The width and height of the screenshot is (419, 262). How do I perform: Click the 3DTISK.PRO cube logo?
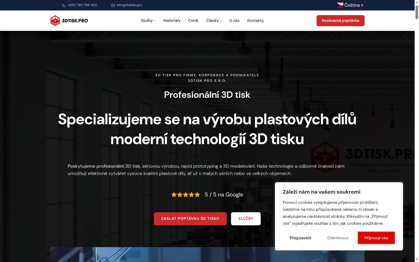[69, 21]
